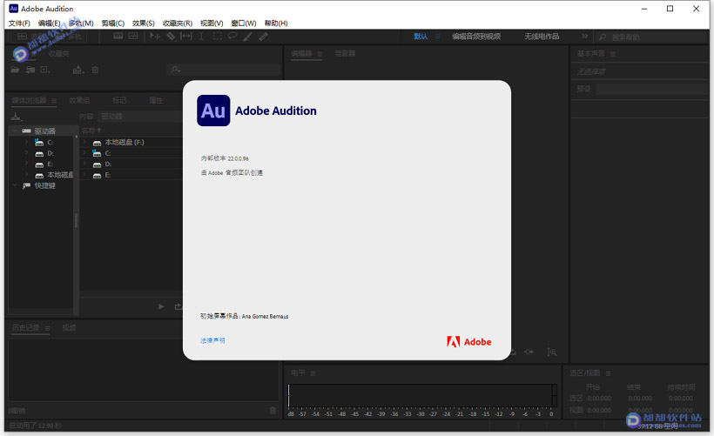Select 本地磁盘 (F:) in contents list
The height and width of the screenshot is (436, 714).
pyautogui.click(x=125, y=142)
